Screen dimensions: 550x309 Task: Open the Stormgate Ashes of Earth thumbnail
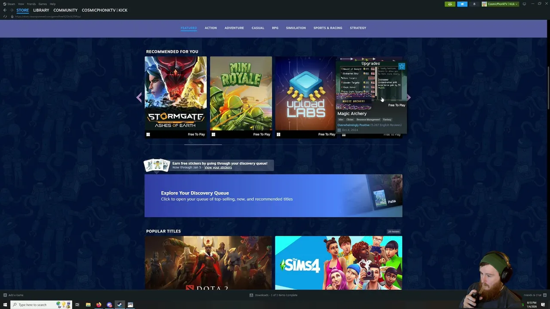(x=175, y=93)
